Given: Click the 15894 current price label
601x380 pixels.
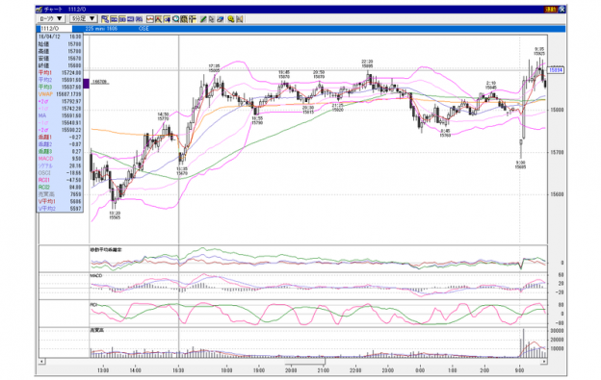Looking at the screenshot, I should pyautogui.click(x=556, y=70).
